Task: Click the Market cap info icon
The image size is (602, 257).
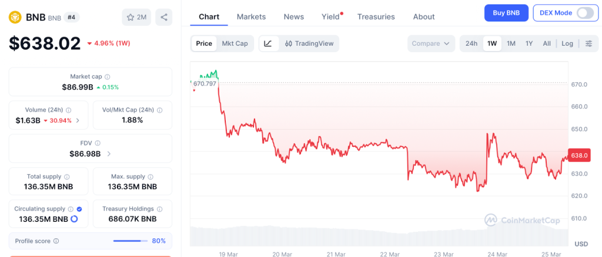Action: [107, 77]
